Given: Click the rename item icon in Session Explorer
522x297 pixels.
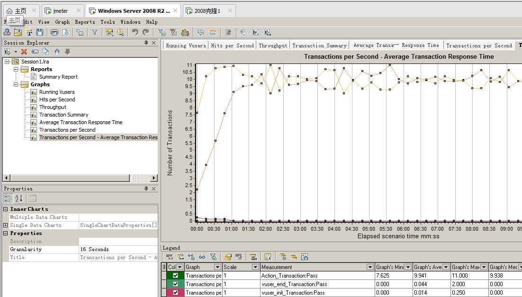Looking at the screenshot, I should (35, 52).
